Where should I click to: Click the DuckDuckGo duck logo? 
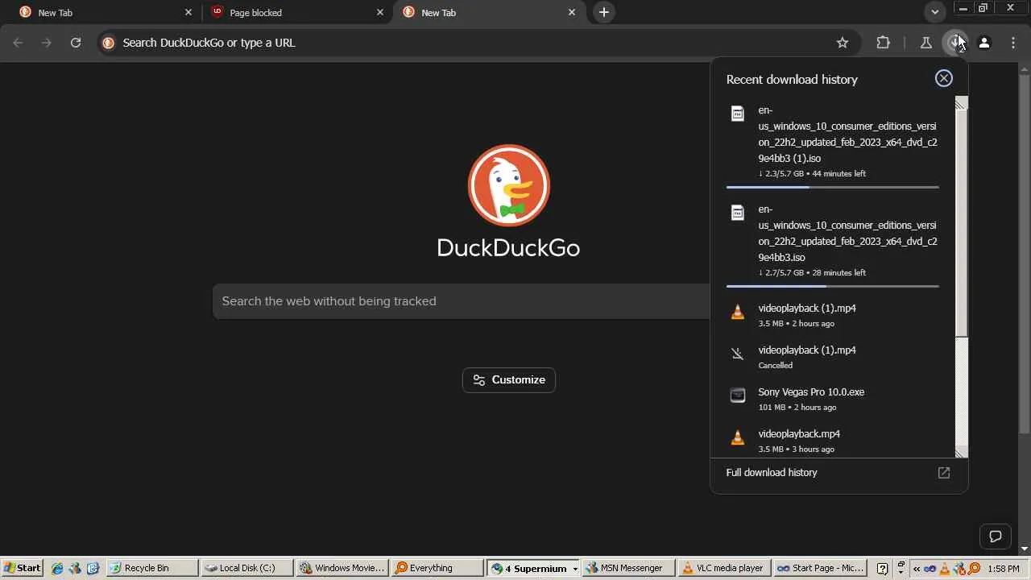point(509,185)
